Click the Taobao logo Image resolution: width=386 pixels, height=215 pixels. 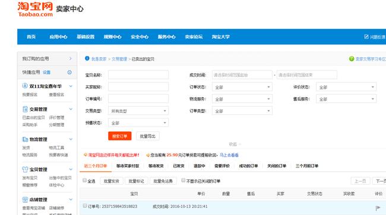[35, 9]
